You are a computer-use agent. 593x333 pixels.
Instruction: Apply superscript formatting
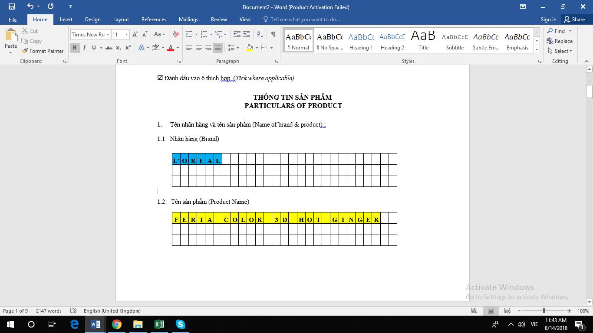coord(128,48)
